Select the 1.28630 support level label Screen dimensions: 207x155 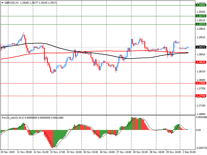[x=201, y=62]
